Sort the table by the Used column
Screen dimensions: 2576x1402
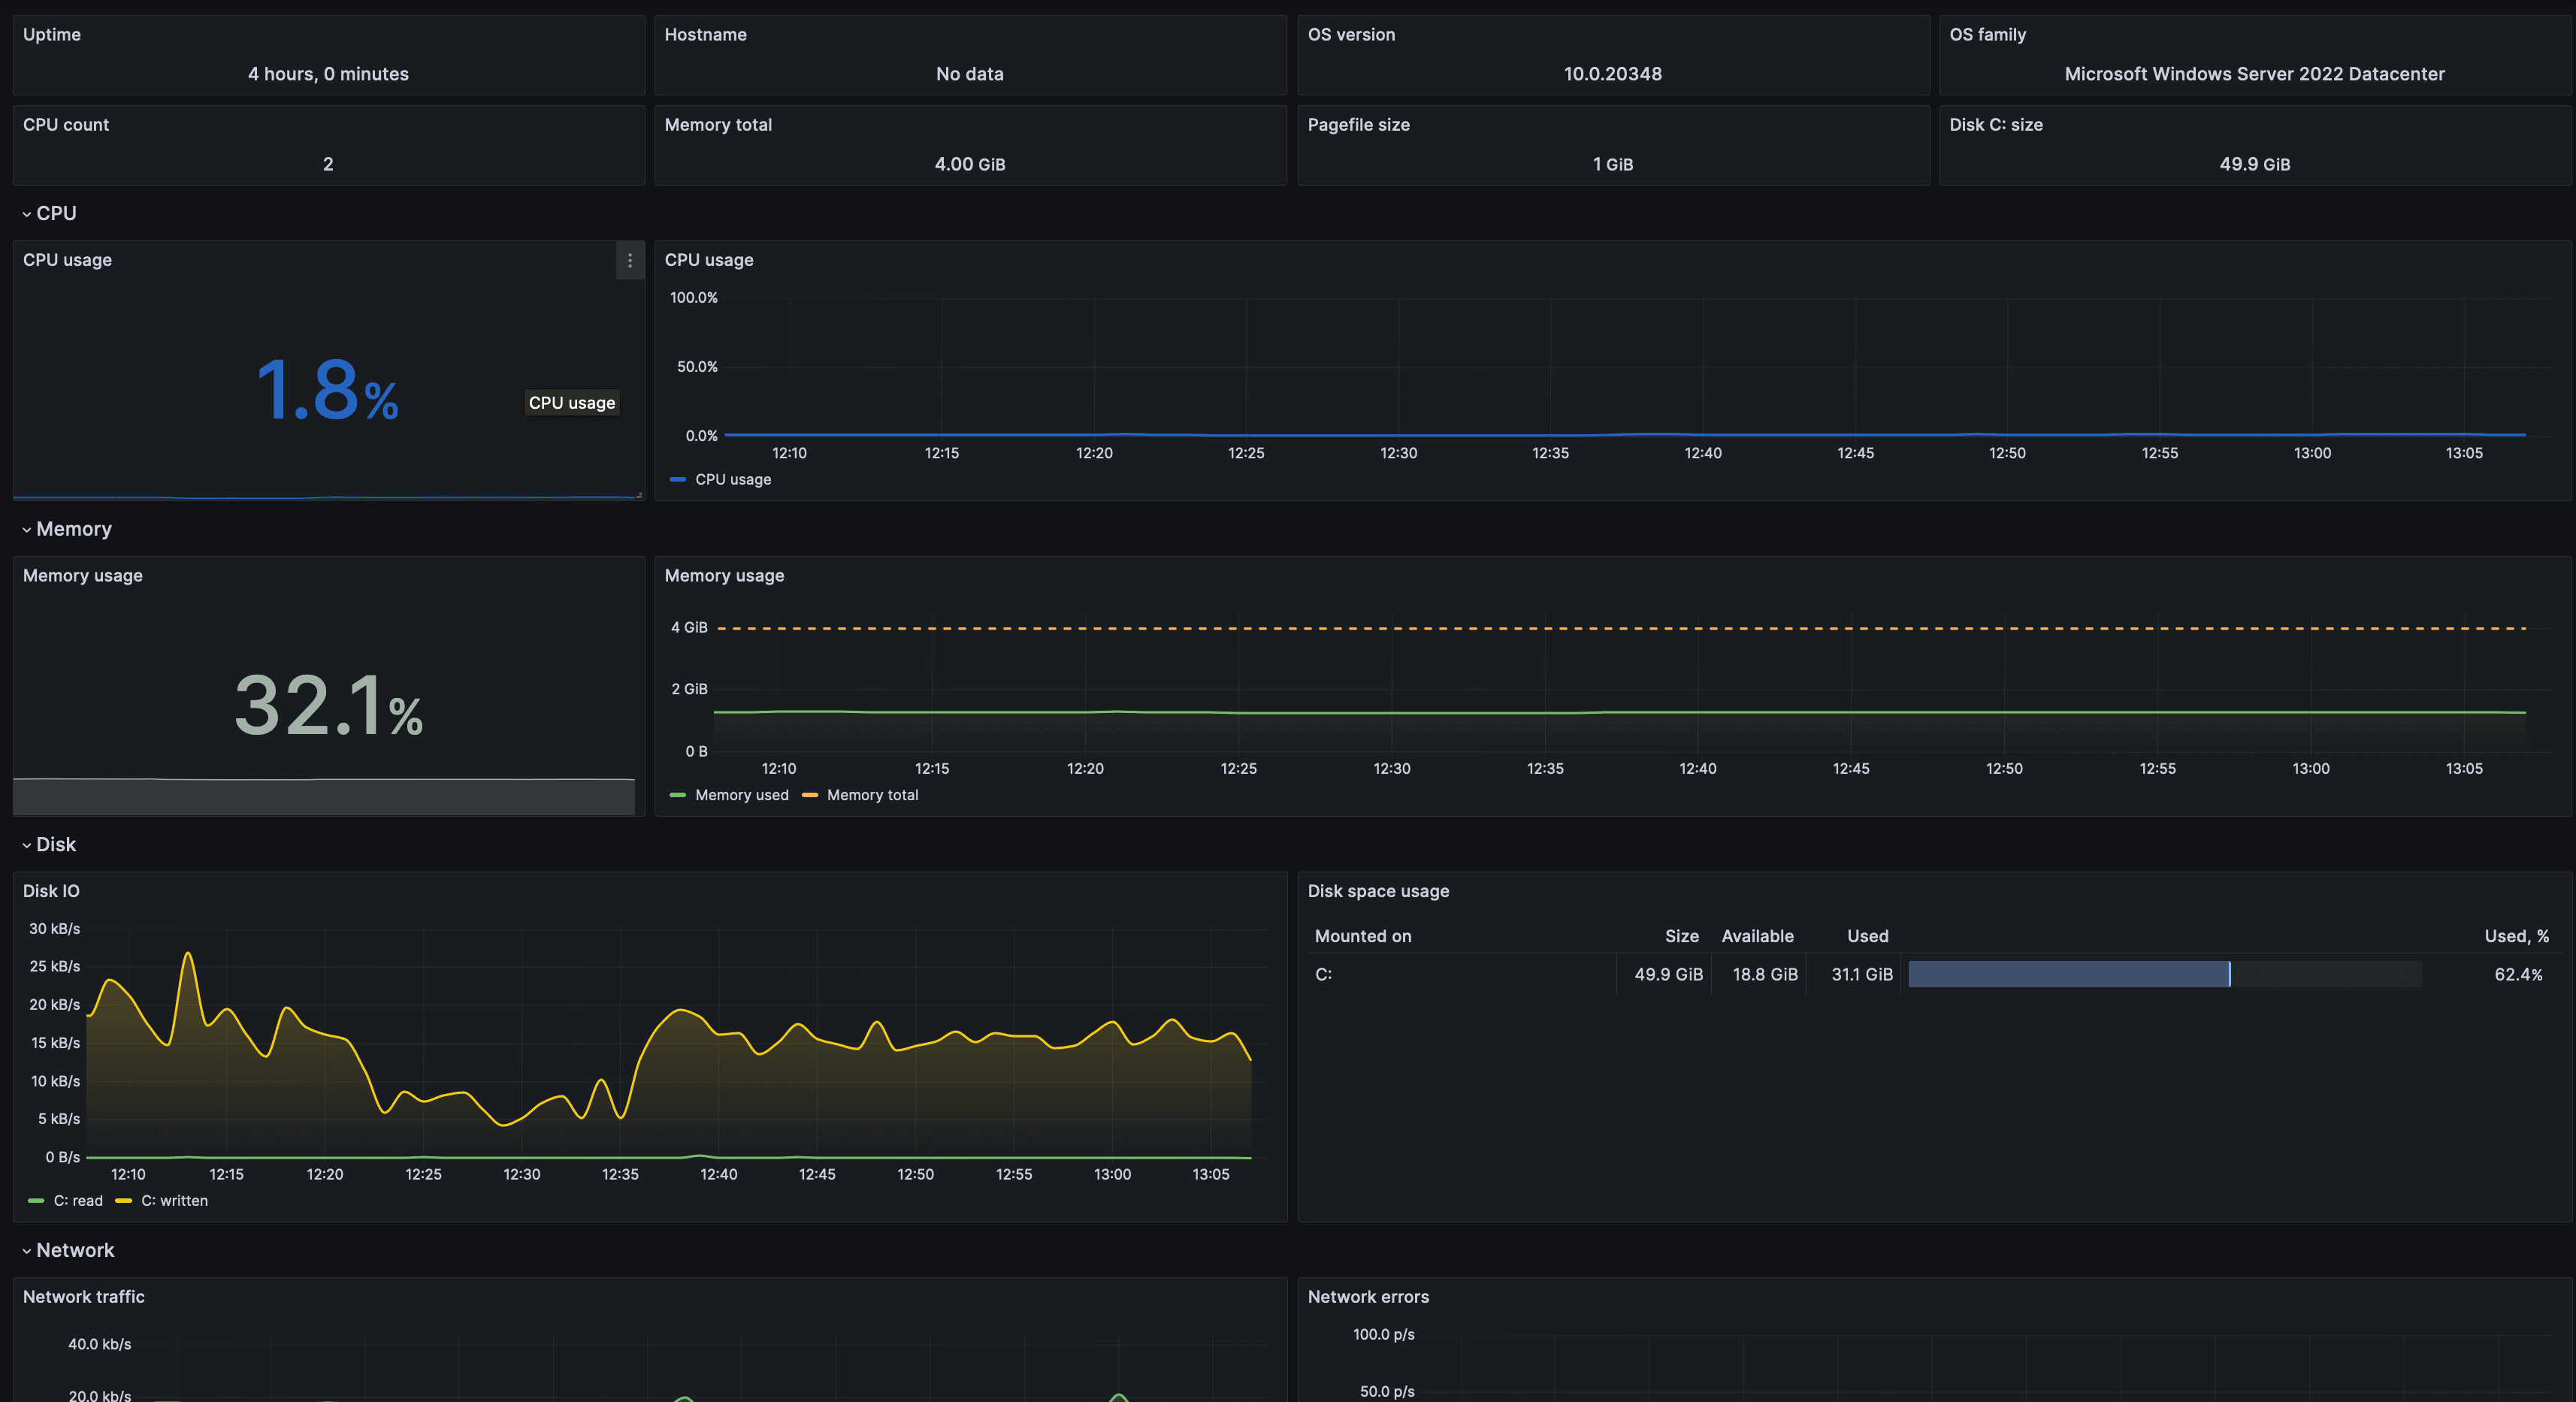coord(1867,936)
